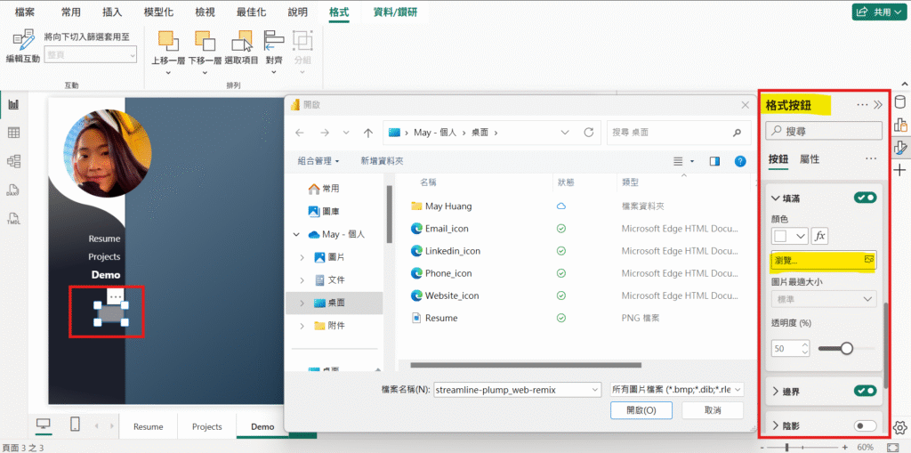Viewport: 911px width, 453px height.
Task: Click the help question mark icon in dialog
Action: point(739,161)
